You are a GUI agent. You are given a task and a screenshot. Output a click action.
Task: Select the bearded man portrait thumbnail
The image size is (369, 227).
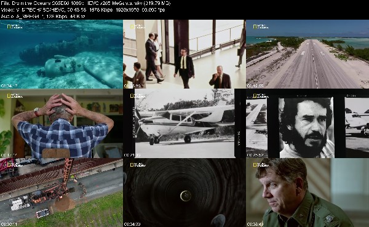point(307,124)
